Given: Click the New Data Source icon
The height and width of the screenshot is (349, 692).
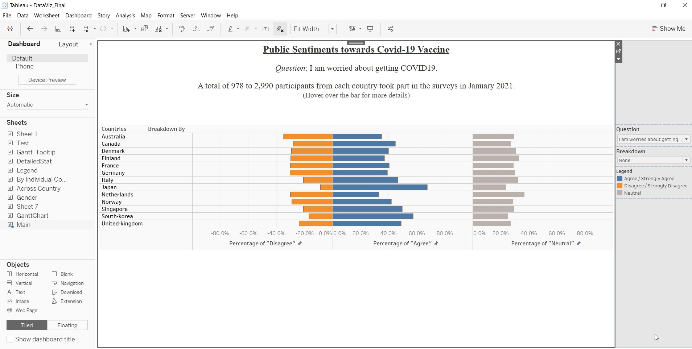Looking at the screenshot, I should click(72, 29).
